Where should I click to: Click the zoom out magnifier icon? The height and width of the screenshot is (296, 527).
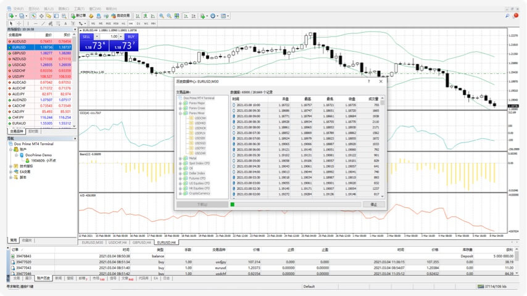tap(169, 15)
